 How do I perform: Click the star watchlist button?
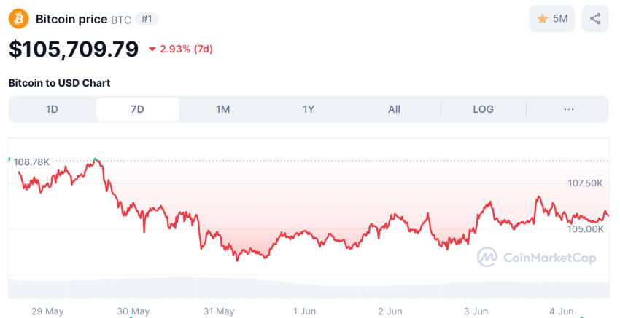tap(552, 19)
